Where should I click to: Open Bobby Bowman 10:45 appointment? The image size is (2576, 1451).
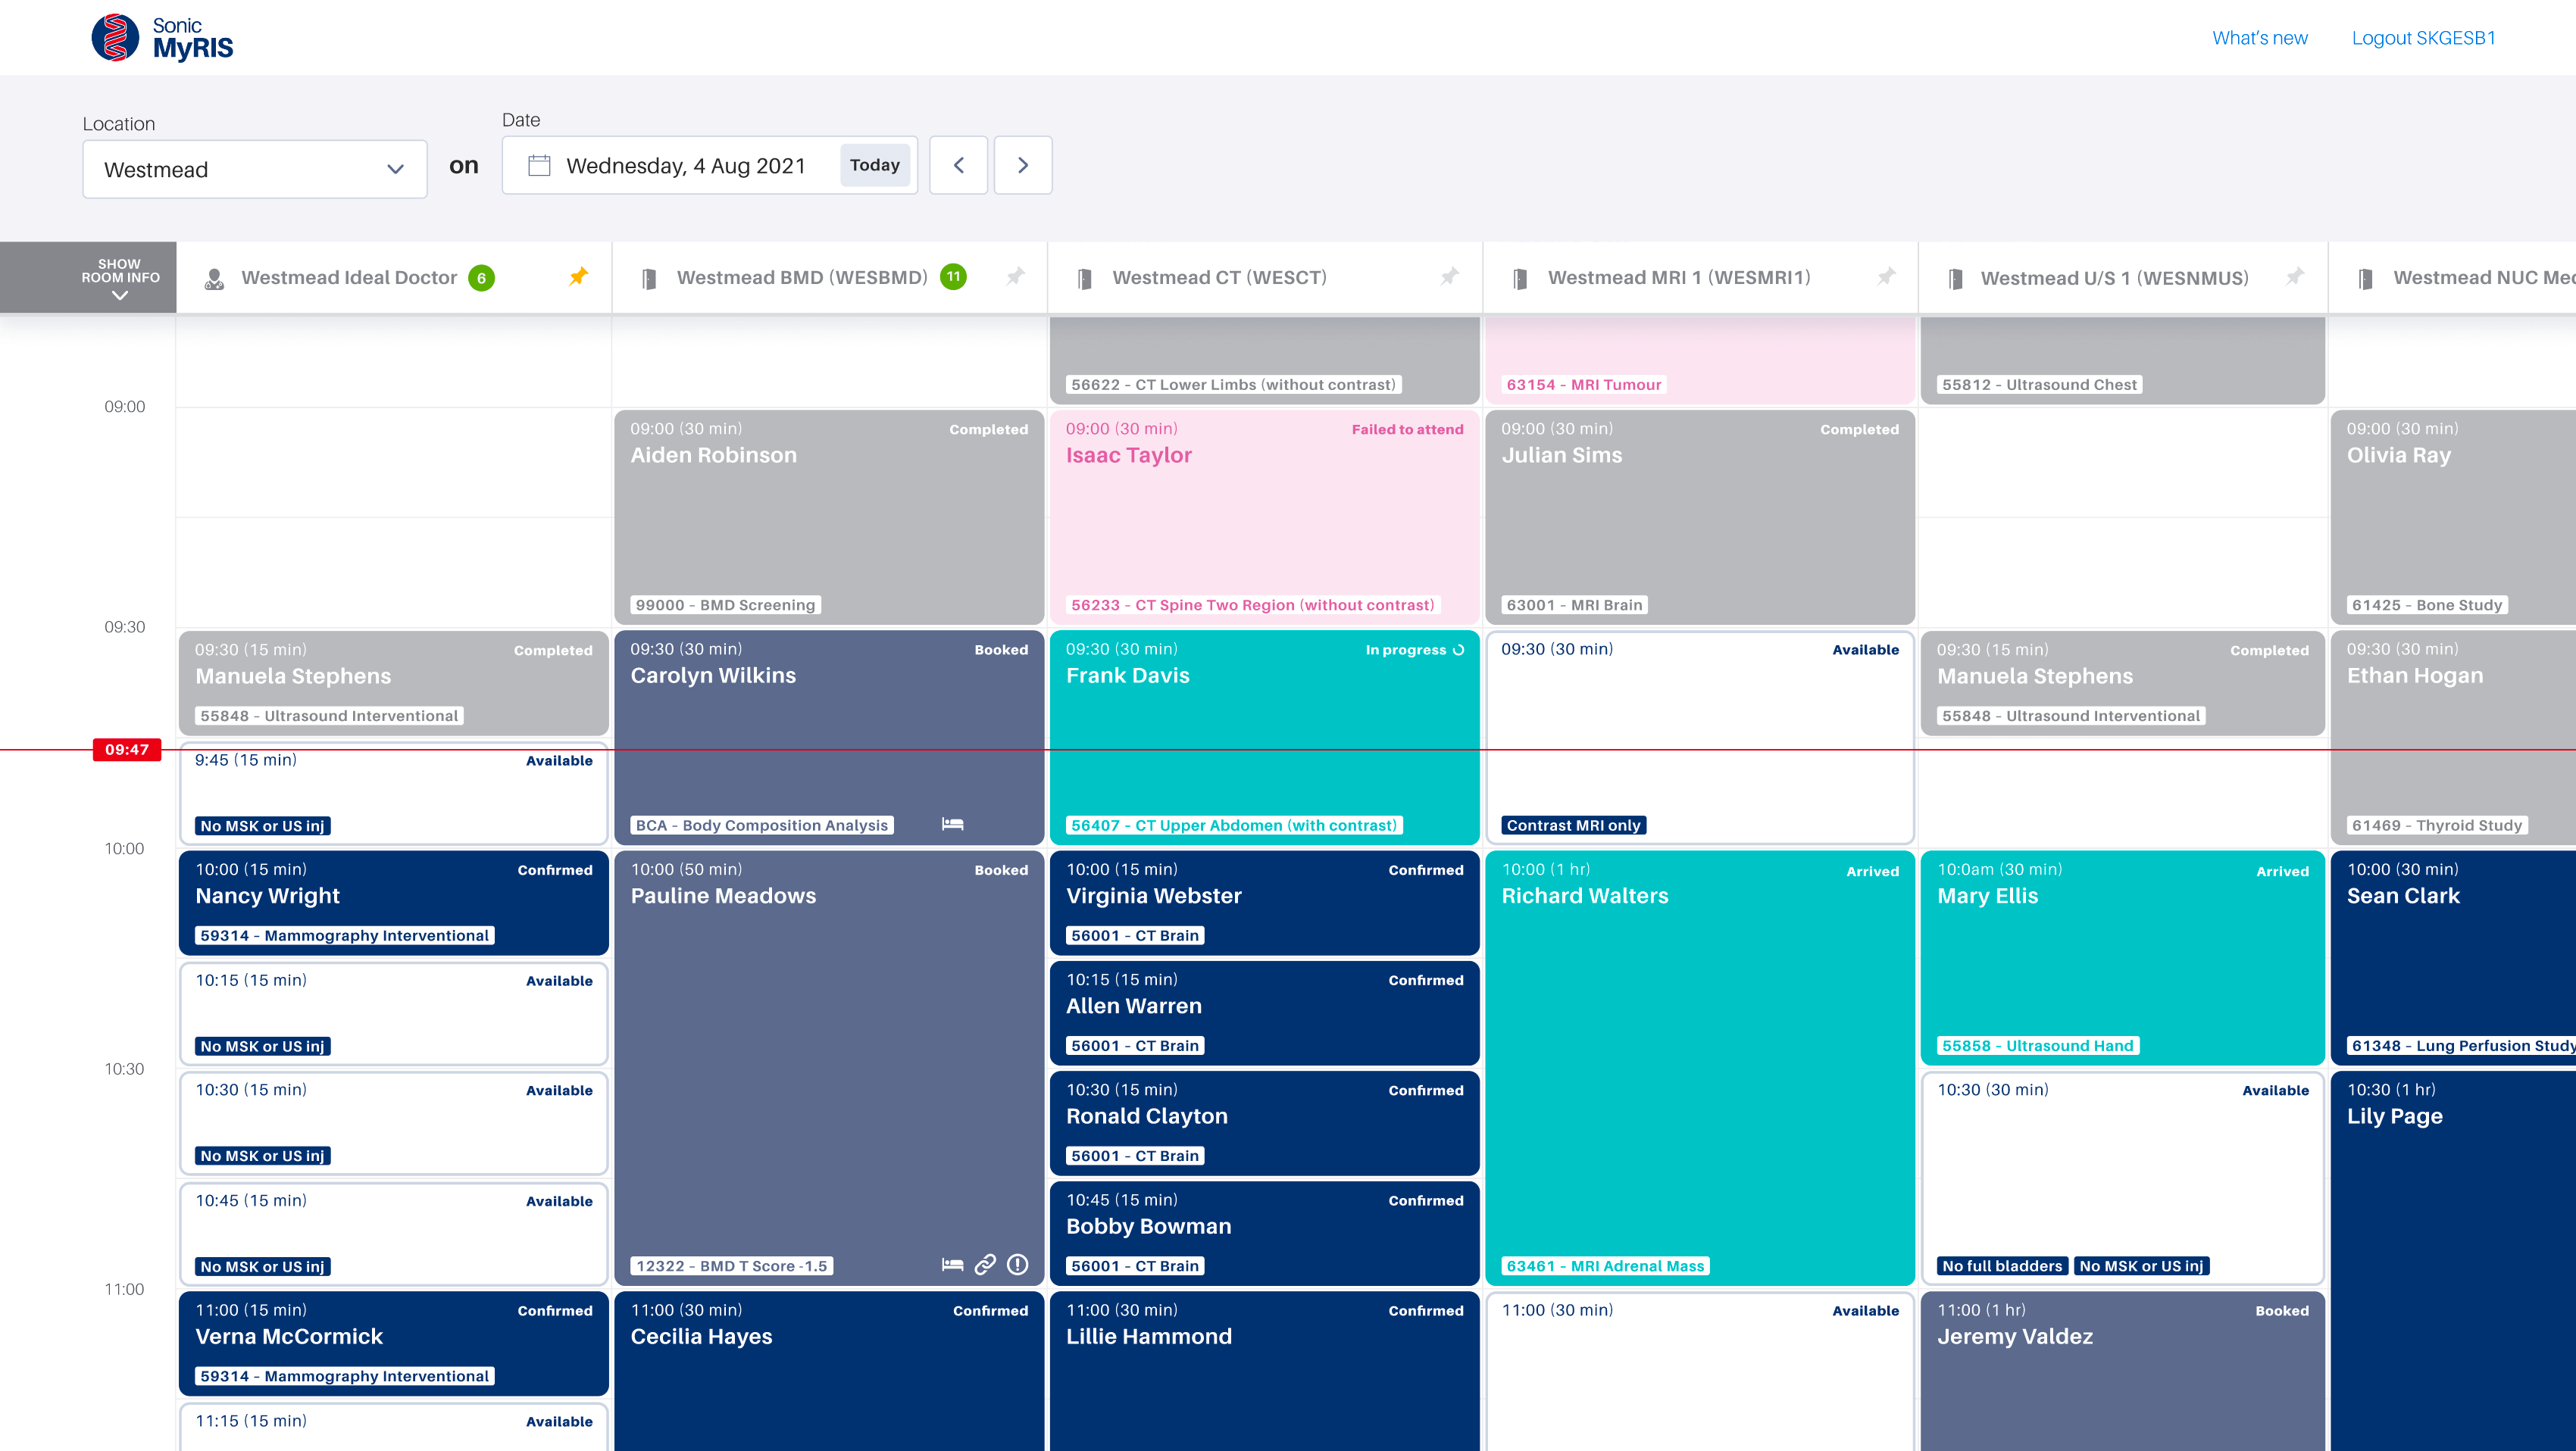tap(1264, 1233)
